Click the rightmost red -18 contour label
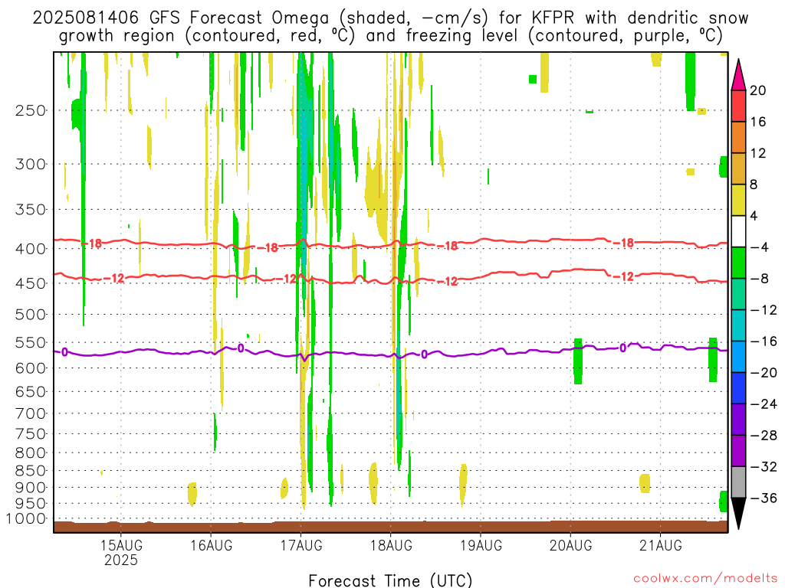This screenshot has height=588, width=785. (x=624, y=243)
